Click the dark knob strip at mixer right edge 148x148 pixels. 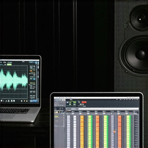[136, 132]
